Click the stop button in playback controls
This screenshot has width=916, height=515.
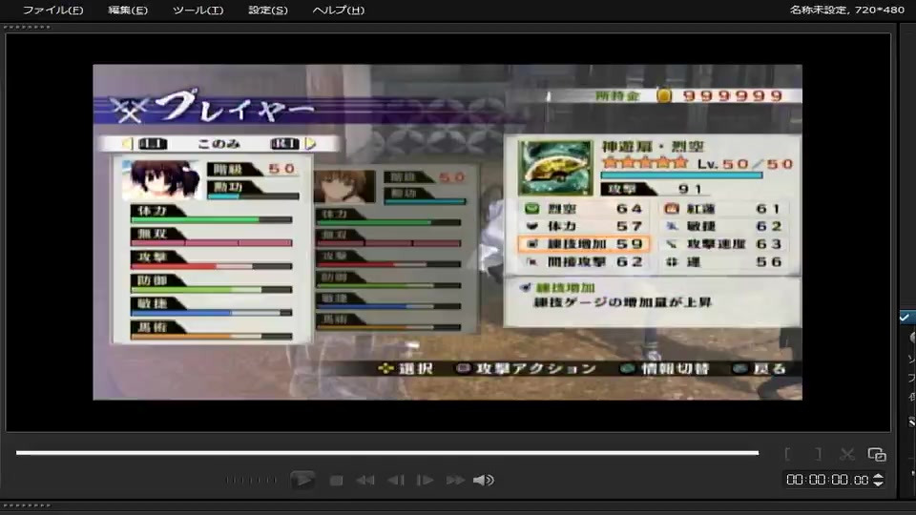point(336,481)
